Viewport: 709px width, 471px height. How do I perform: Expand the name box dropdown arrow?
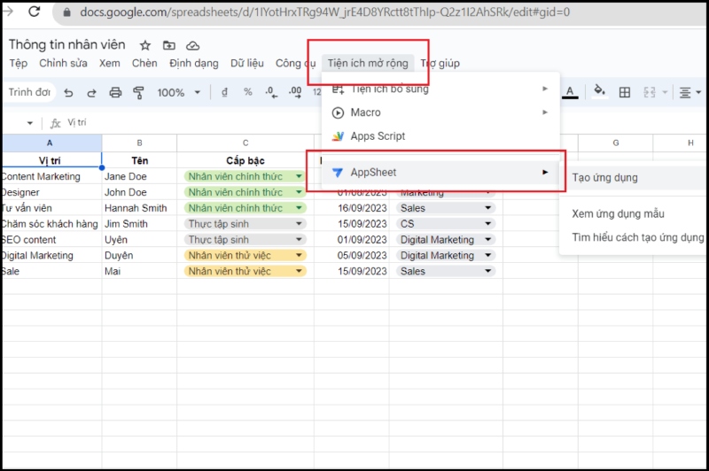point(30,123)
